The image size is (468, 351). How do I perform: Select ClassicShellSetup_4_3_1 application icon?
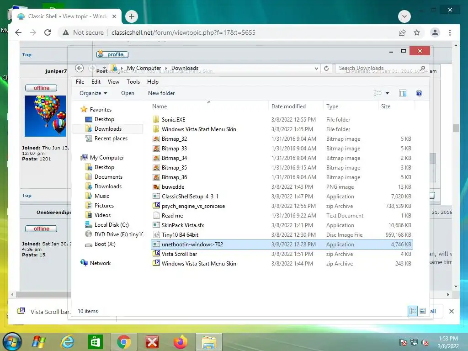point(156,196)
